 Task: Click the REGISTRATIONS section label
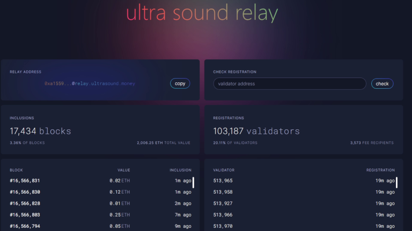[229, 118]
